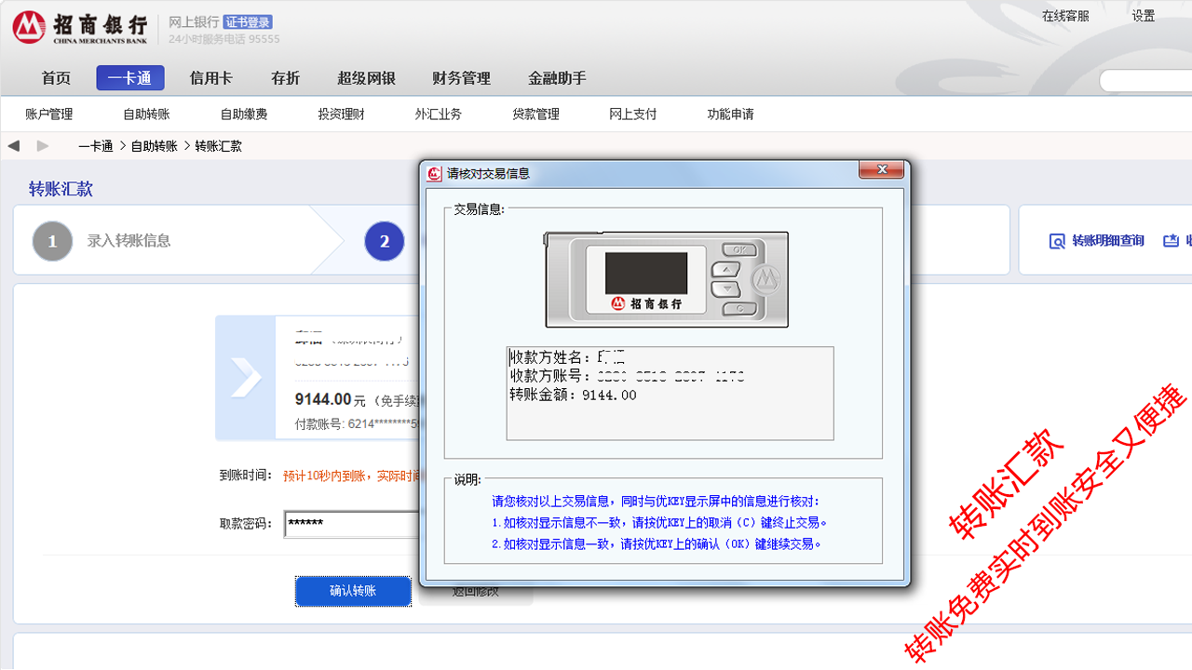Click step 1 circle 录入转账信息
This screenshot has width=1192, height=670.
coord(52,240)
